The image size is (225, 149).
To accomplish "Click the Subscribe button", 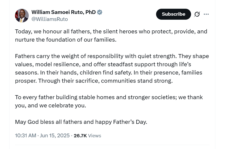I will coord(173,14).
